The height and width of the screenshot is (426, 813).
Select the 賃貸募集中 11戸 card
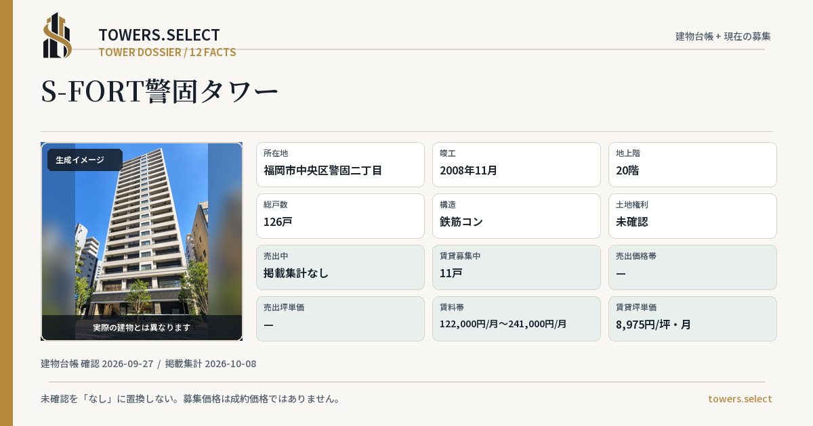(x=516, y=267)
